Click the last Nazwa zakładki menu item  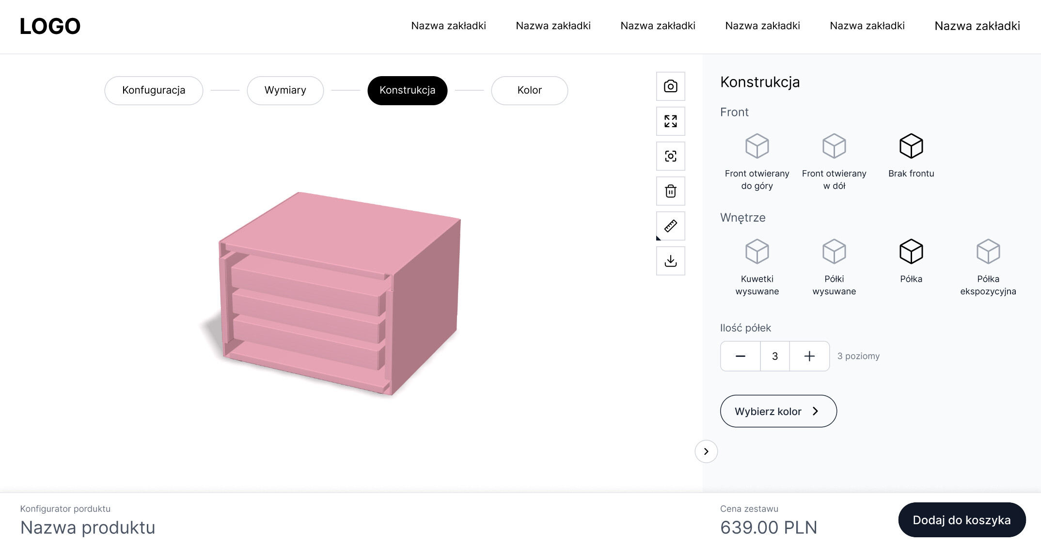977,26
